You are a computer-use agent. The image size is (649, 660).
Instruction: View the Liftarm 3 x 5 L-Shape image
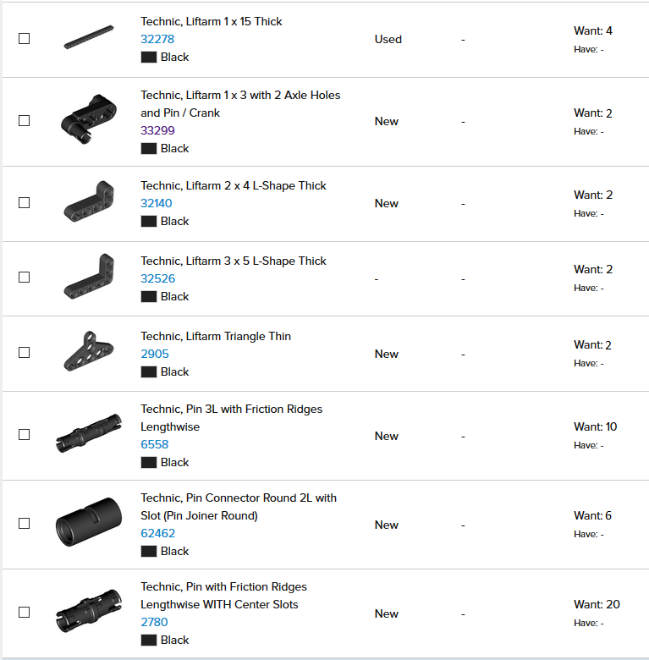coord(89,277)
